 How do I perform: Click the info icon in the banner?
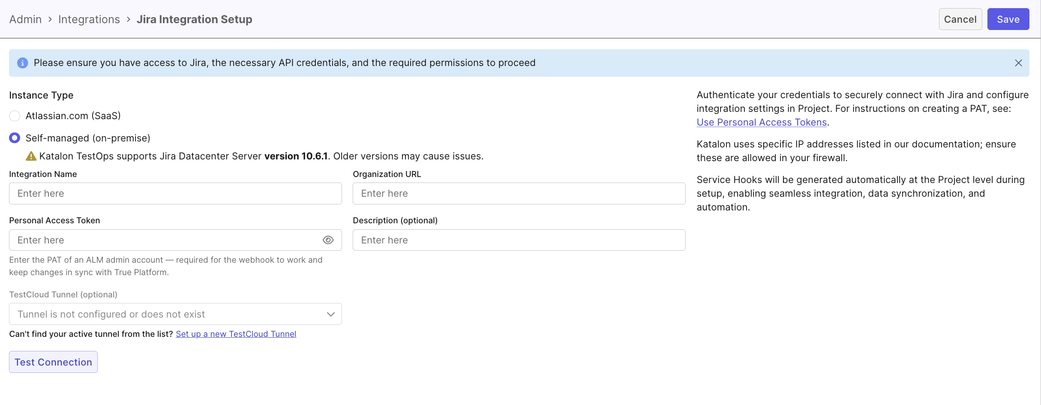(x=22, y=63)
